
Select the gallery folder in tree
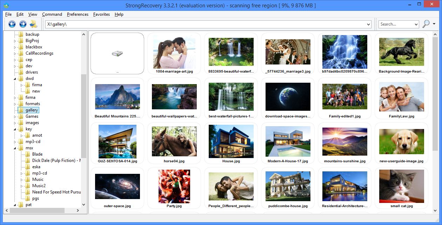pos(32,110)
